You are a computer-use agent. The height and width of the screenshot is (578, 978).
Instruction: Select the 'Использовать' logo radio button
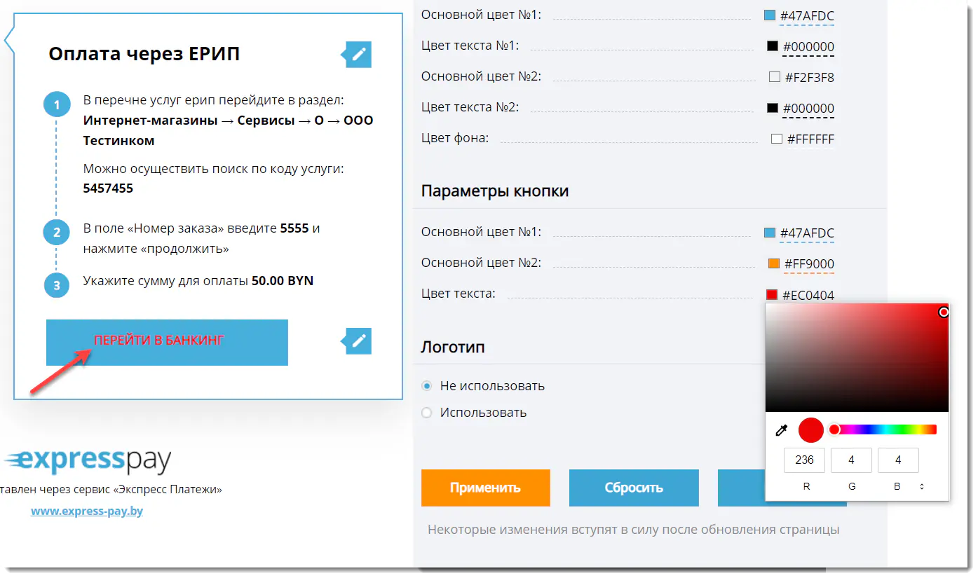pos(426,413)
